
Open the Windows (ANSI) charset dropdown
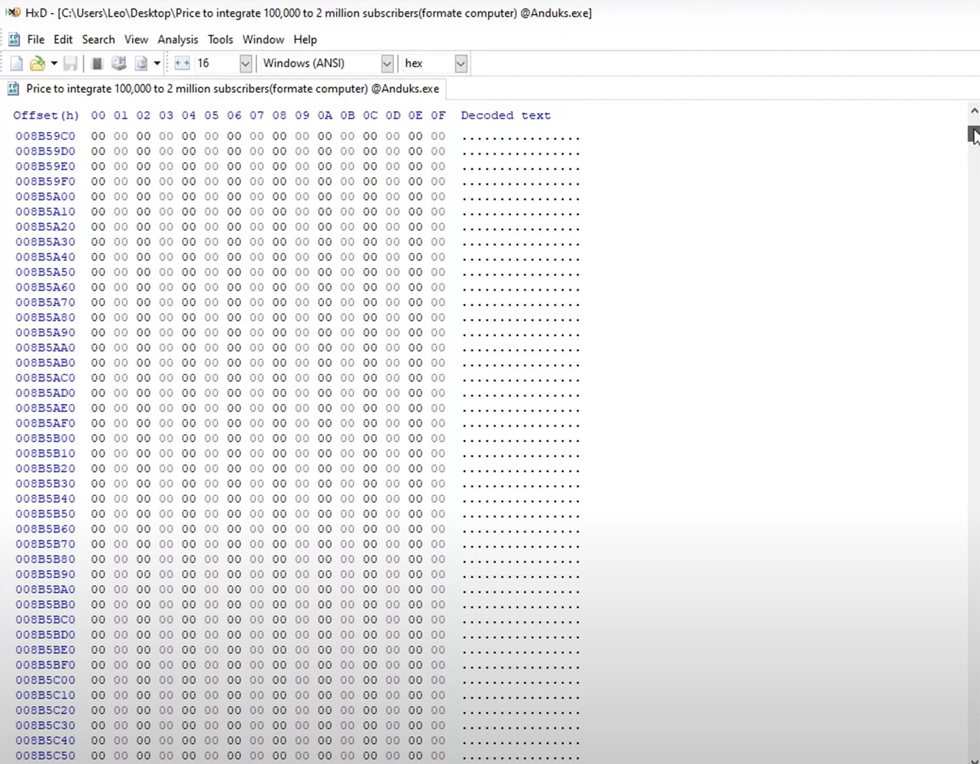[387, 63]
